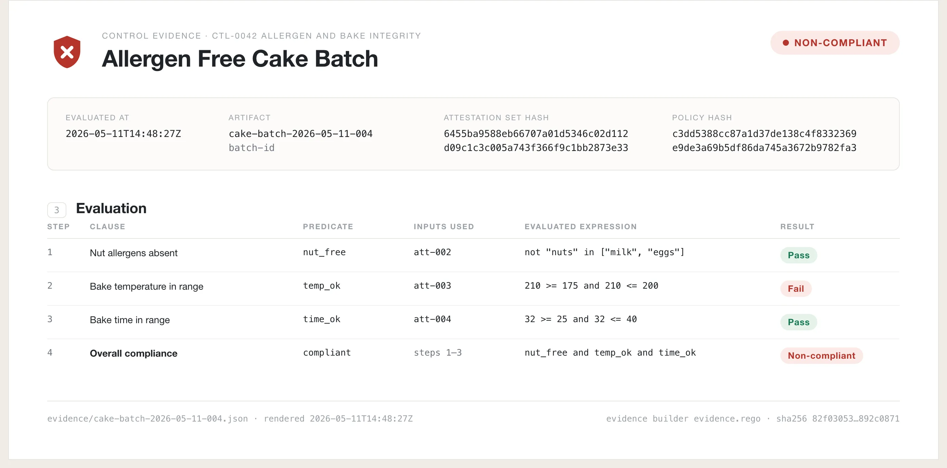Click the NON-COMPLIANT status badge
The width and height of the screenshot is (947, 468).
point(834,43)
